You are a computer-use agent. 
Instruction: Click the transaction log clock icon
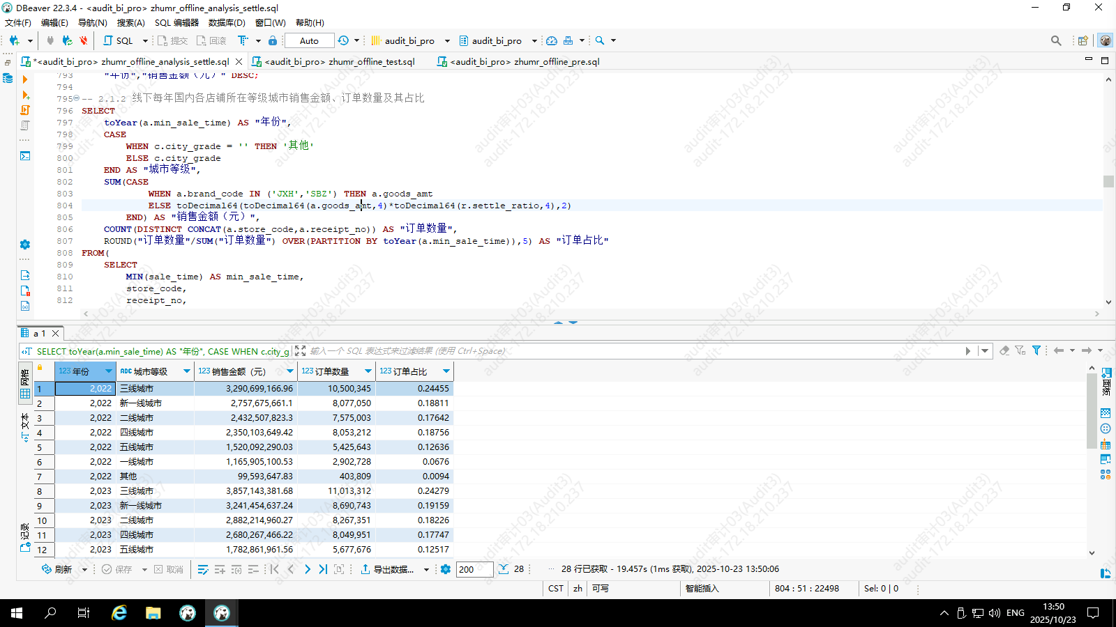342,40
